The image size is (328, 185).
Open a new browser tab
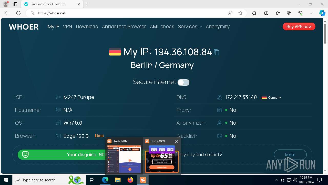[87, 4]
